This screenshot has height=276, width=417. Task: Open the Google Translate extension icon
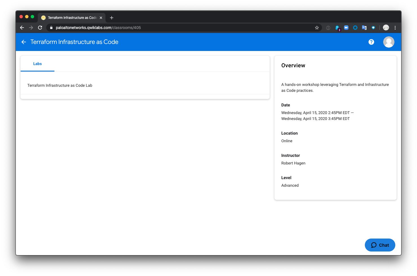click(364, 28)
